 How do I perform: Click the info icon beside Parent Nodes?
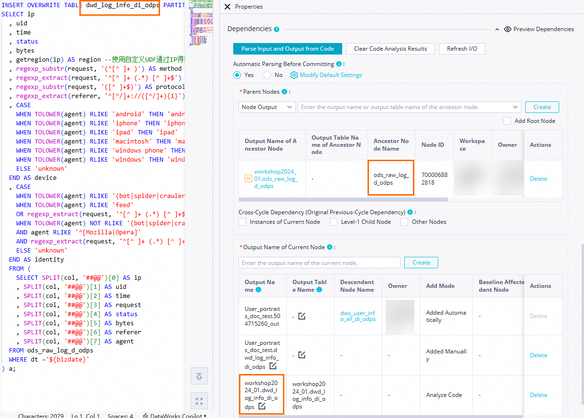(284, 92)
